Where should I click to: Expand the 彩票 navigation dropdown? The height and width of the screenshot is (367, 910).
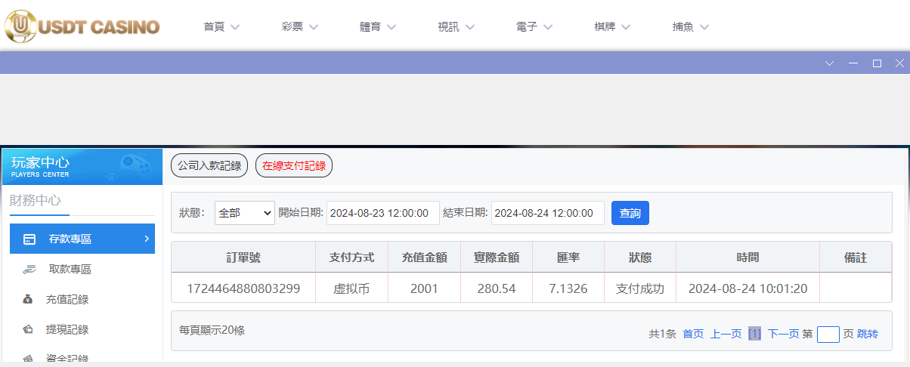click(x=300, y=27)
